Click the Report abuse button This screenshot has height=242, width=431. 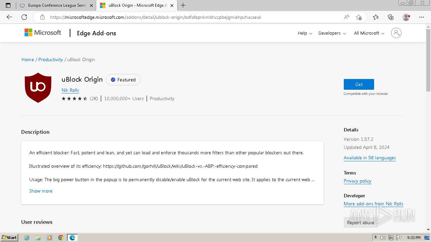pos(361,223)
